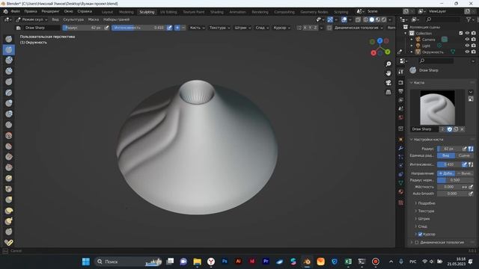Hide Окружность object via eye icon
Image resolution: width=479 pixels, height=269 pixels.
pos(467,52)
